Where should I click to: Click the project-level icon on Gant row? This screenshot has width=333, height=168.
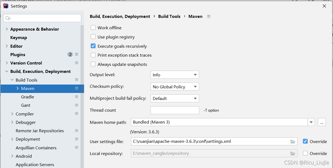(77, 105)
